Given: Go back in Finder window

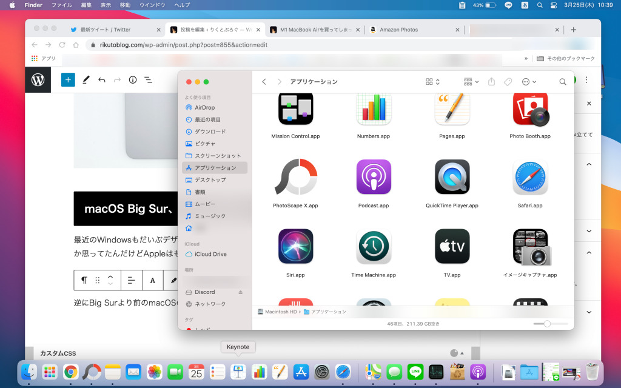Looking at the screenshot, I should (x=264, y=82).
